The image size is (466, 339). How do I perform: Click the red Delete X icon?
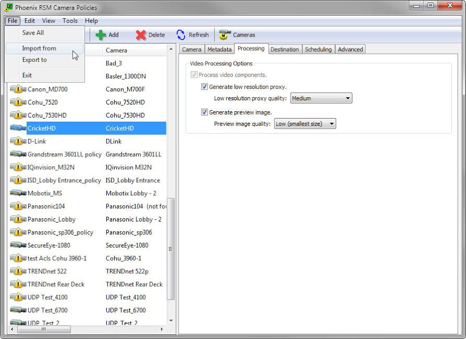coord(141,35)
